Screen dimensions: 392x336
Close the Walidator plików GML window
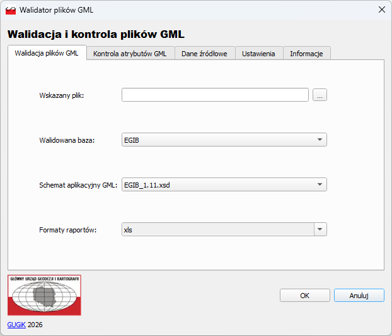381,10
